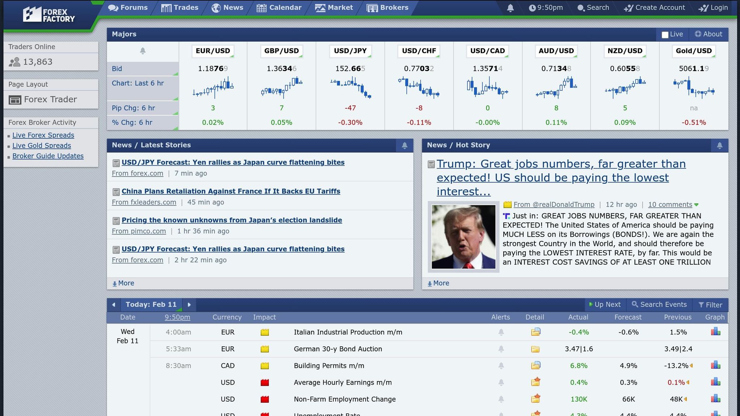
Task: Enable the Live checkbox in Majors panel
Action: pos(665,35)
